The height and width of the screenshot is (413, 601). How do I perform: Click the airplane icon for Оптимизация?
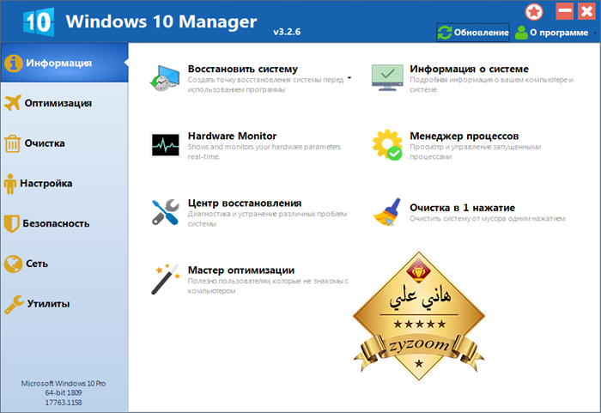click(13, 103)
